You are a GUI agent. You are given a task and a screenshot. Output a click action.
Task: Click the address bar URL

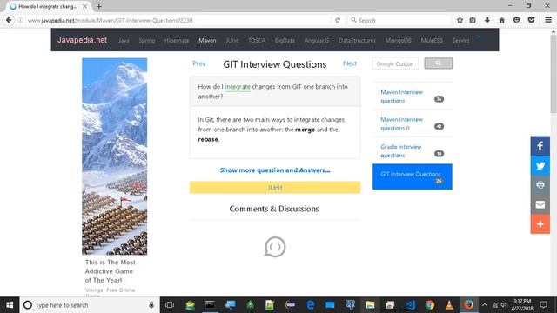pyautogui.click(x=111, y=20)
